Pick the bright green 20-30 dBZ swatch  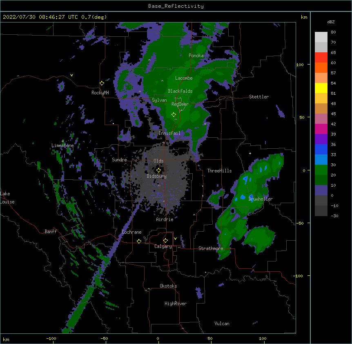pyautogui.click(x=321, y=170)
